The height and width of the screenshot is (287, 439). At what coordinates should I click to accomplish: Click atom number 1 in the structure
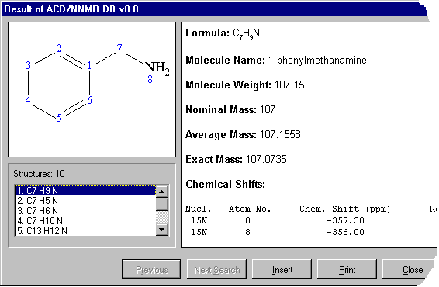[x=89, y=65]
